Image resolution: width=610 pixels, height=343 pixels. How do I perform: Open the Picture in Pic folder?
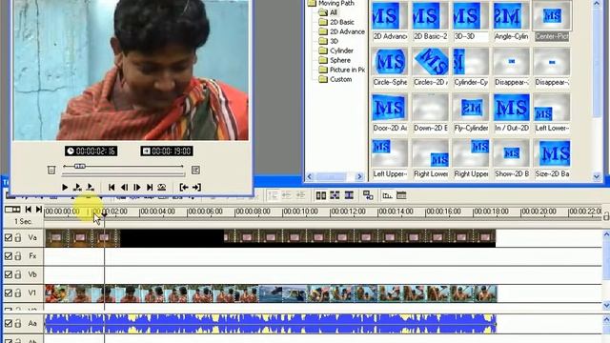coord(341,70)
